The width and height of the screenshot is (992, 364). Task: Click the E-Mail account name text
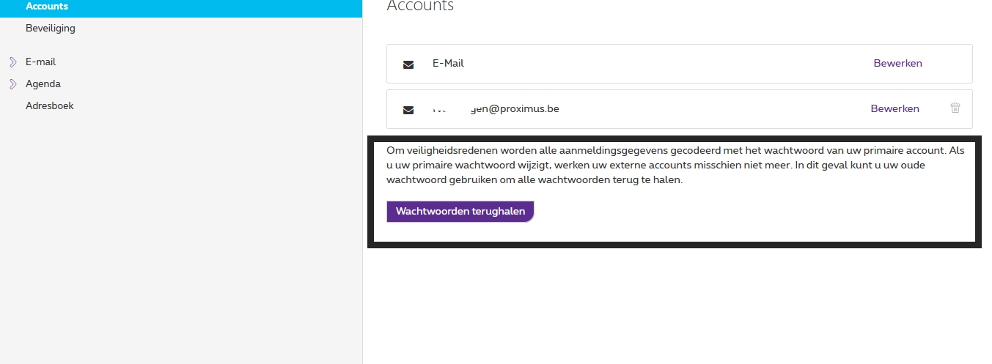click(448, 64)
